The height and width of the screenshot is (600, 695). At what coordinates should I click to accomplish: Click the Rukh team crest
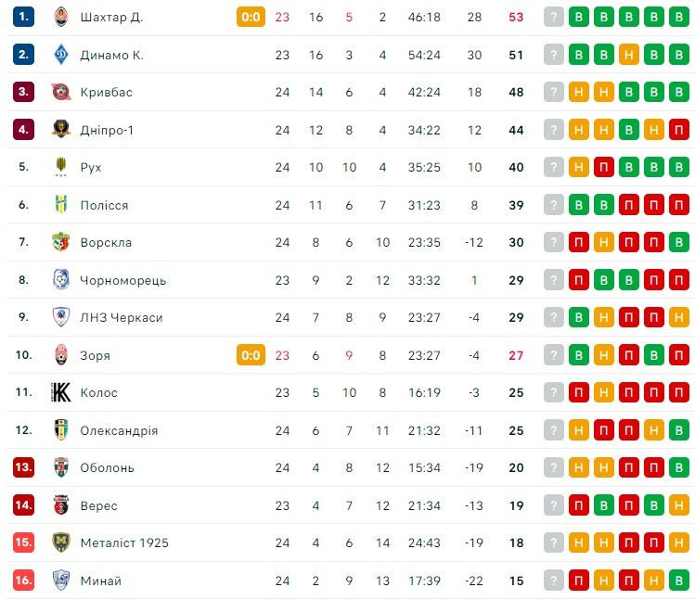[x=61, y=167]
